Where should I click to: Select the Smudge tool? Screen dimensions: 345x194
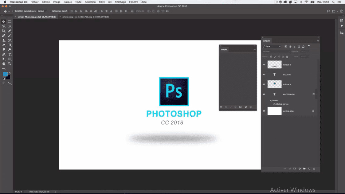click(x=3, y=50)
